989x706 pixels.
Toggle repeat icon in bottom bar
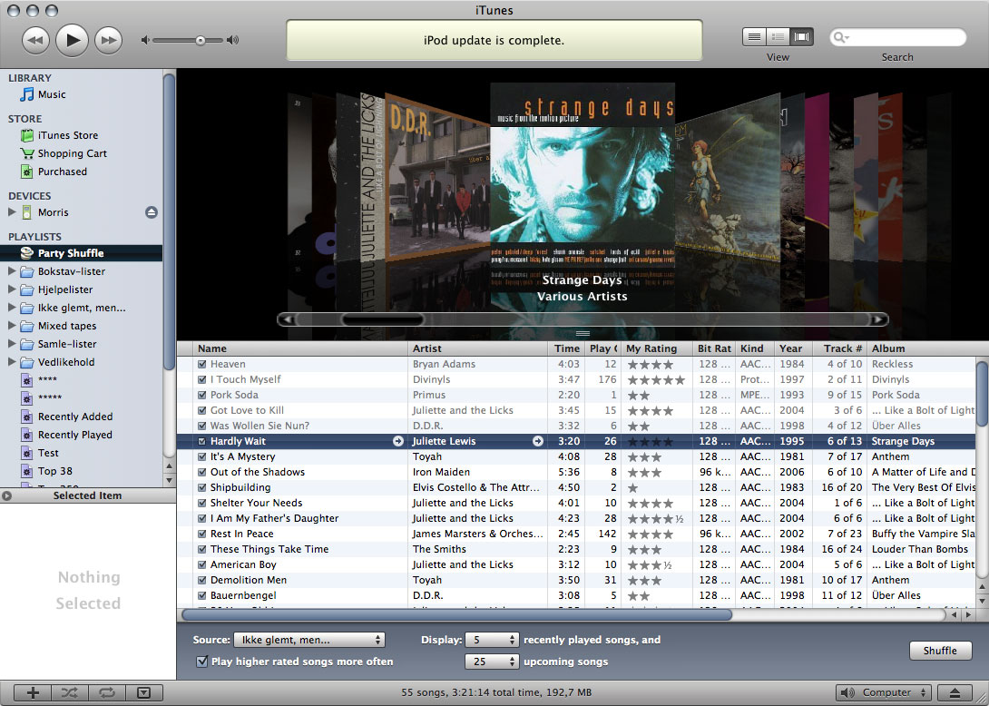pyautogui.click(x=106, y=692)
